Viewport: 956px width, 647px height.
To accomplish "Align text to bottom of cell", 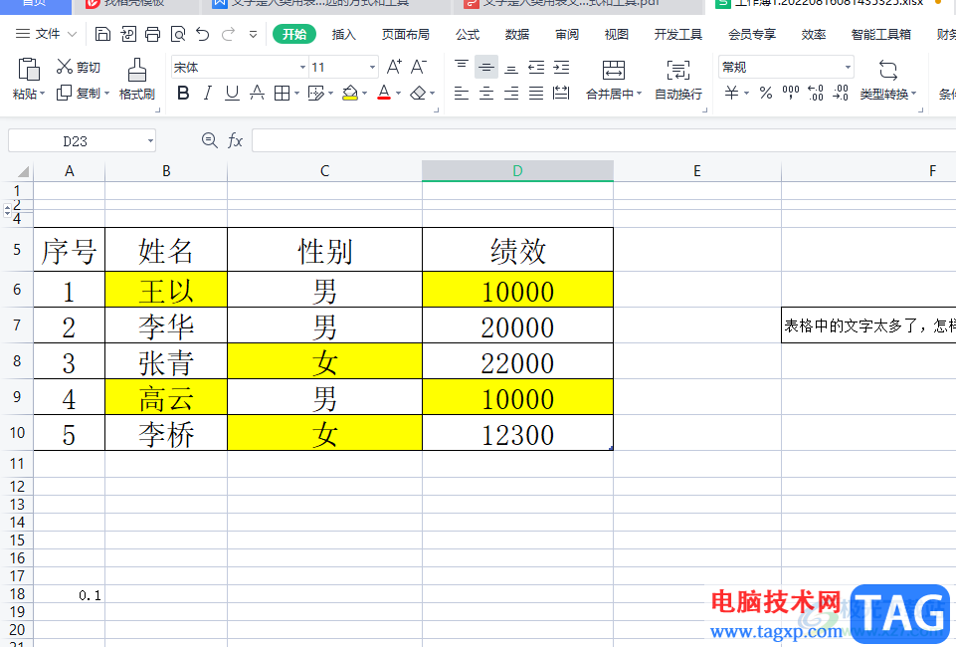I will 511,67.
